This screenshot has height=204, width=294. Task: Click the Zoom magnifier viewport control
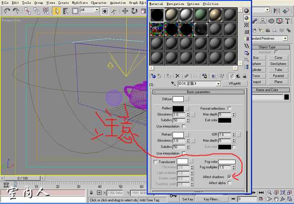pos(269,193)
